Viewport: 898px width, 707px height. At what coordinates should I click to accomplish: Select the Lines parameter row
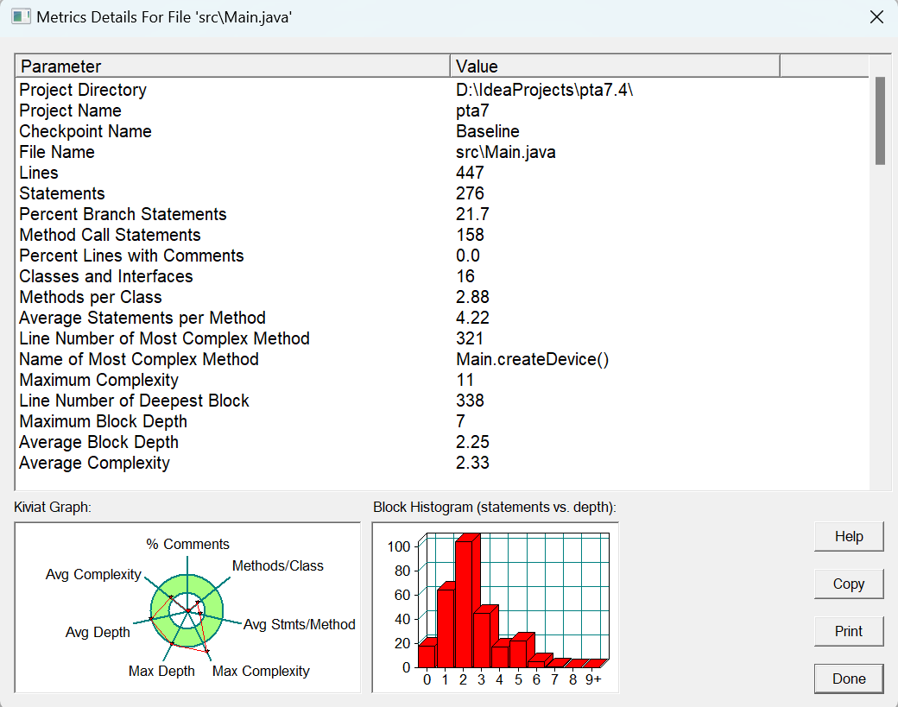(442, 173)
